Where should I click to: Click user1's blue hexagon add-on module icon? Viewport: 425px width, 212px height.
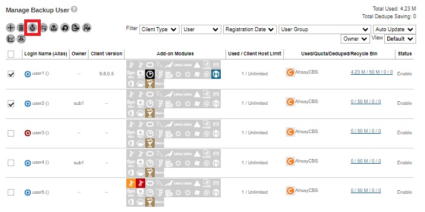[x=216, y=74]
